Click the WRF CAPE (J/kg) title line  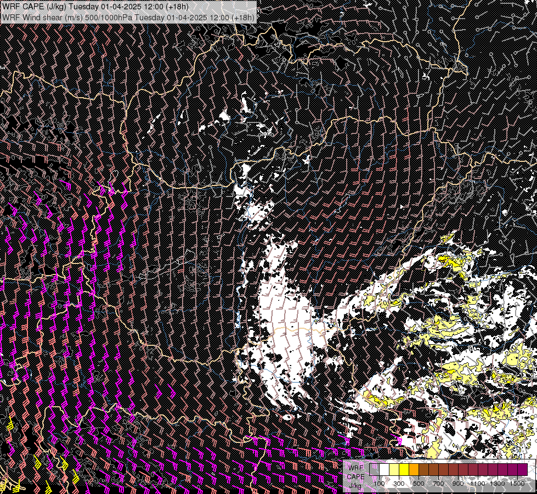coord(95,6)
